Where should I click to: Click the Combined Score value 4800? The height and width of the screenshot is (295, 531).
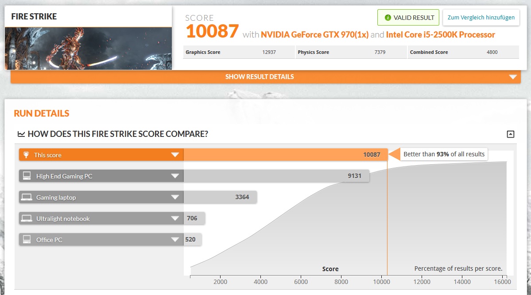[492, 52]
